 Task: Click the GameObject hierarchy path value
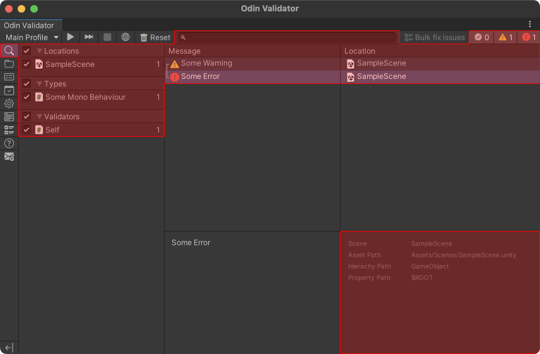(x=430, y=266)
